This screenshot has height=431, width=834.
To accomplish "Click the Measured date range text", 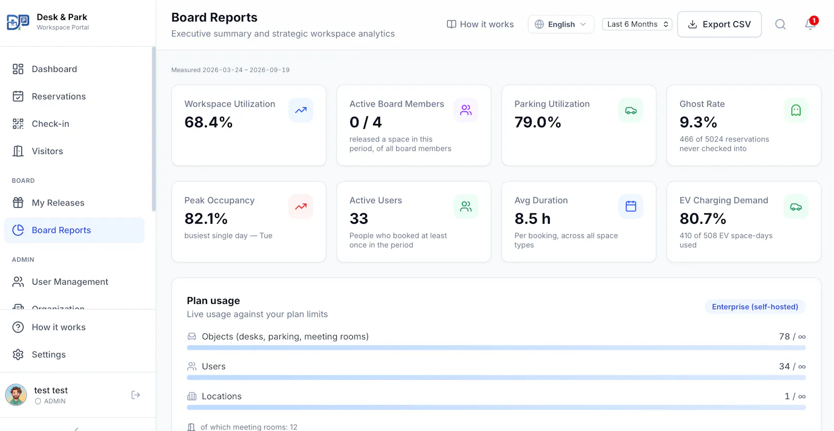I will point(230,70).
